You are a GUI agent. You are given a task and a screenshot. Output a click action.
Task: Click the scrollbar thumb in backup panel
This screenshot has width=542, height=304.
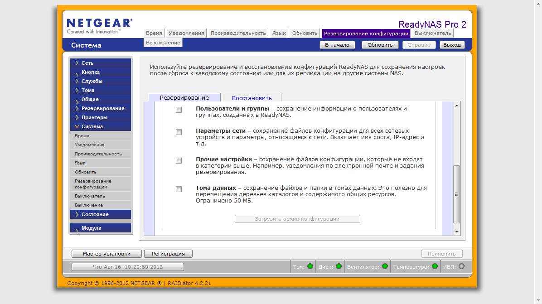tap(457, 194)
